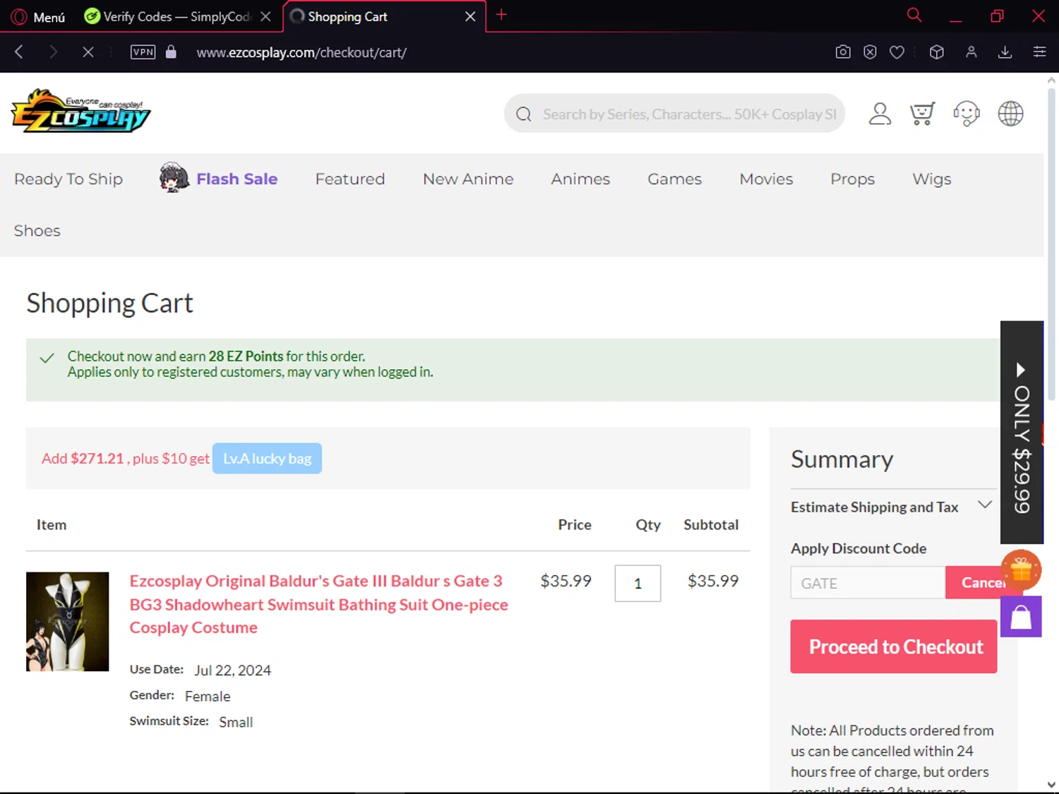Open the browser profile icon
The image size is (1059, 794).
(x=971, y=52)
